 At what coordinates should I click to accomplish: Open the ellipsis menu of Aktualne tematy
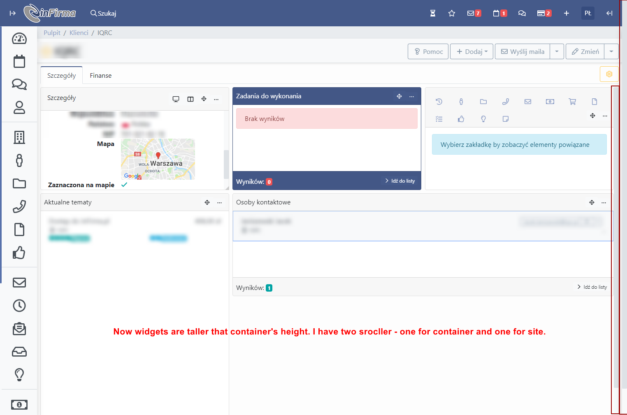[x=220, y=202]
